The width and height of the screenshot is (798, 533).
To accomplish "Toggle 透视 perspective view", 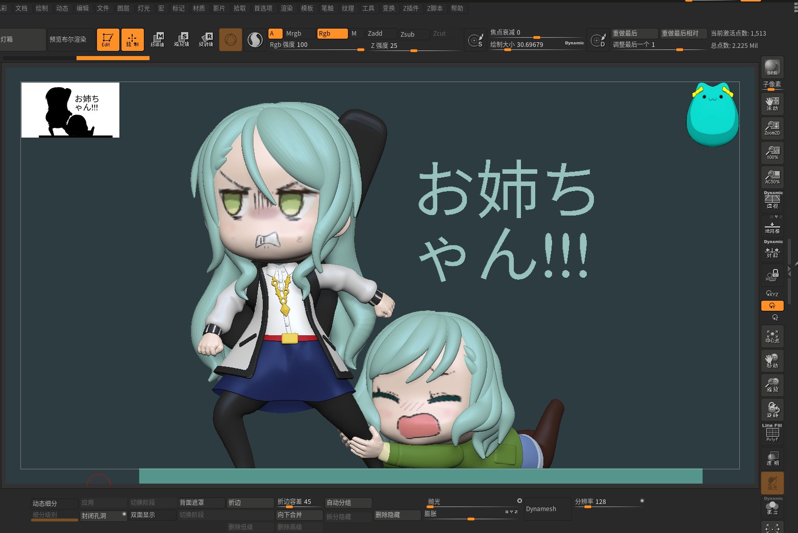I will pyautogui.click(x=772, y=201).
